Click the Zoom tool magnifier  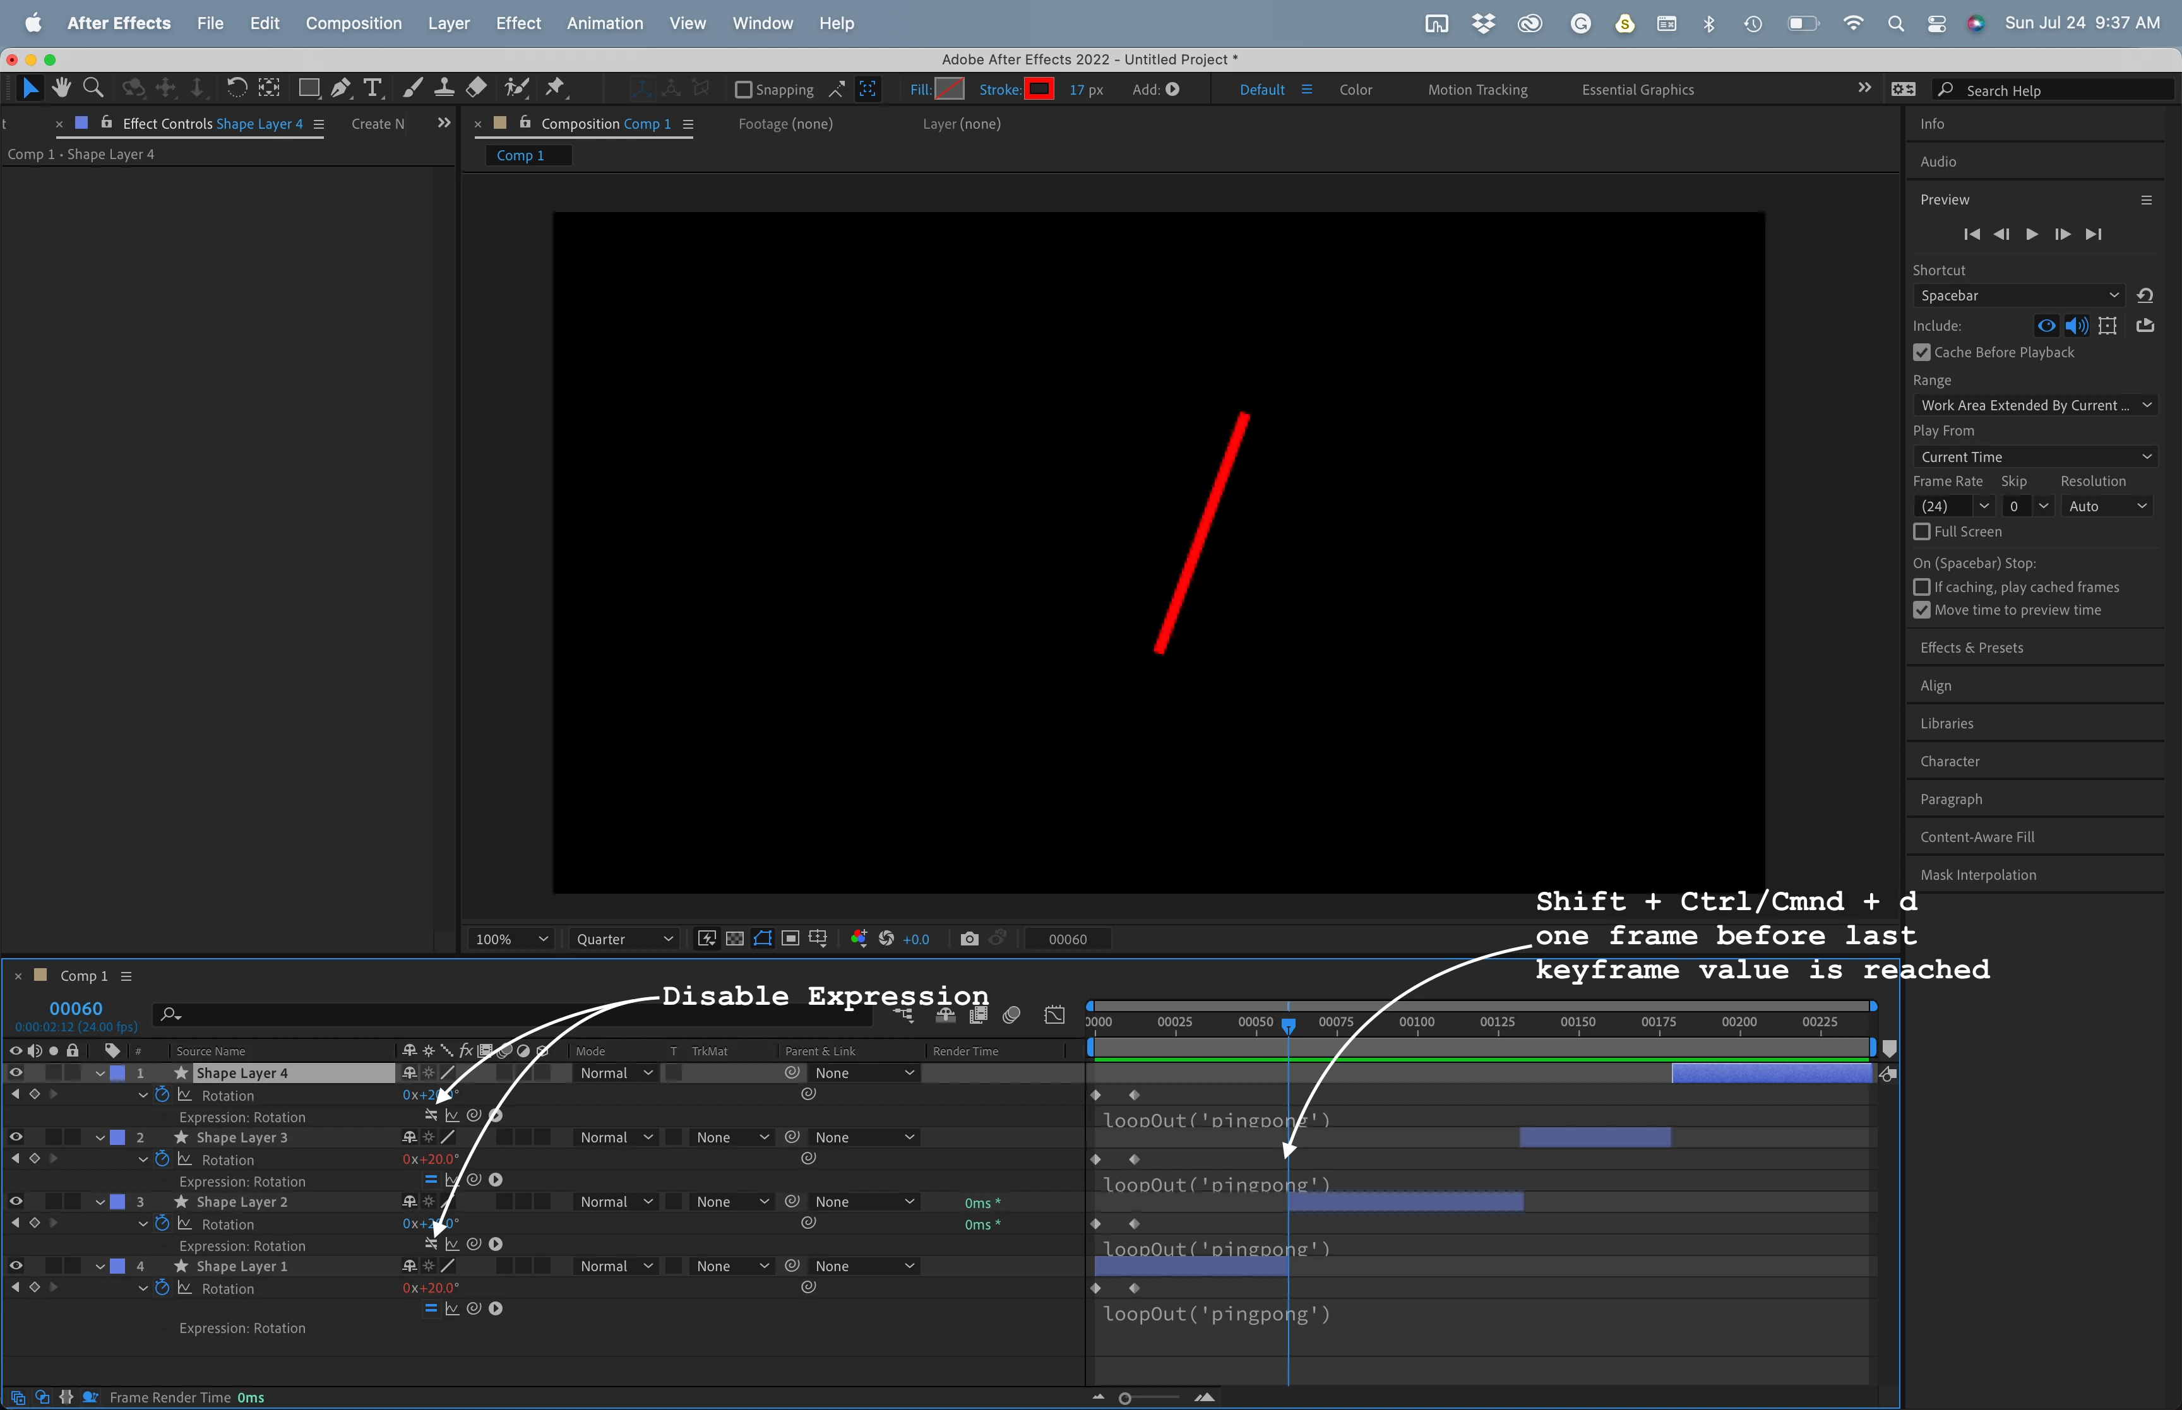pos(92,88)
